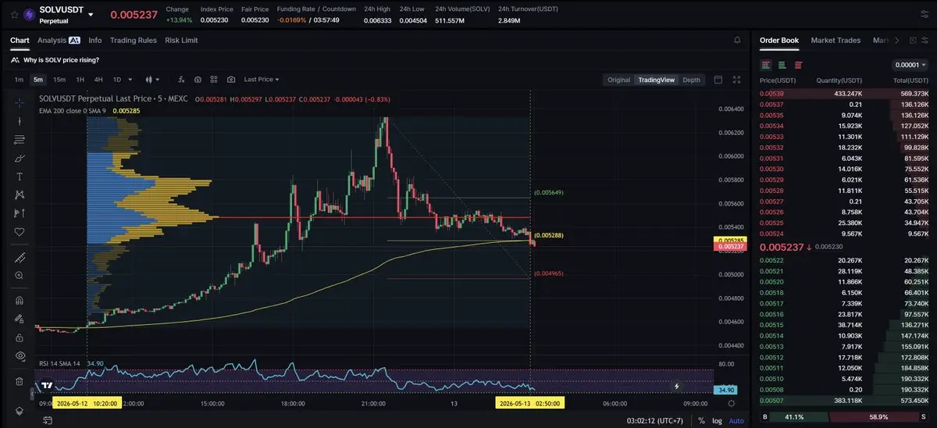The width and height of the screenshot is (937, 428).
Task: Toggle lock all drawings
Action: click(20, 337)
